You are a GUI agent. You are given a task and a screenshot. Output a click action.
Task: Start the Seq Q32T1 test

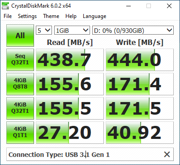tap(20, 60)
